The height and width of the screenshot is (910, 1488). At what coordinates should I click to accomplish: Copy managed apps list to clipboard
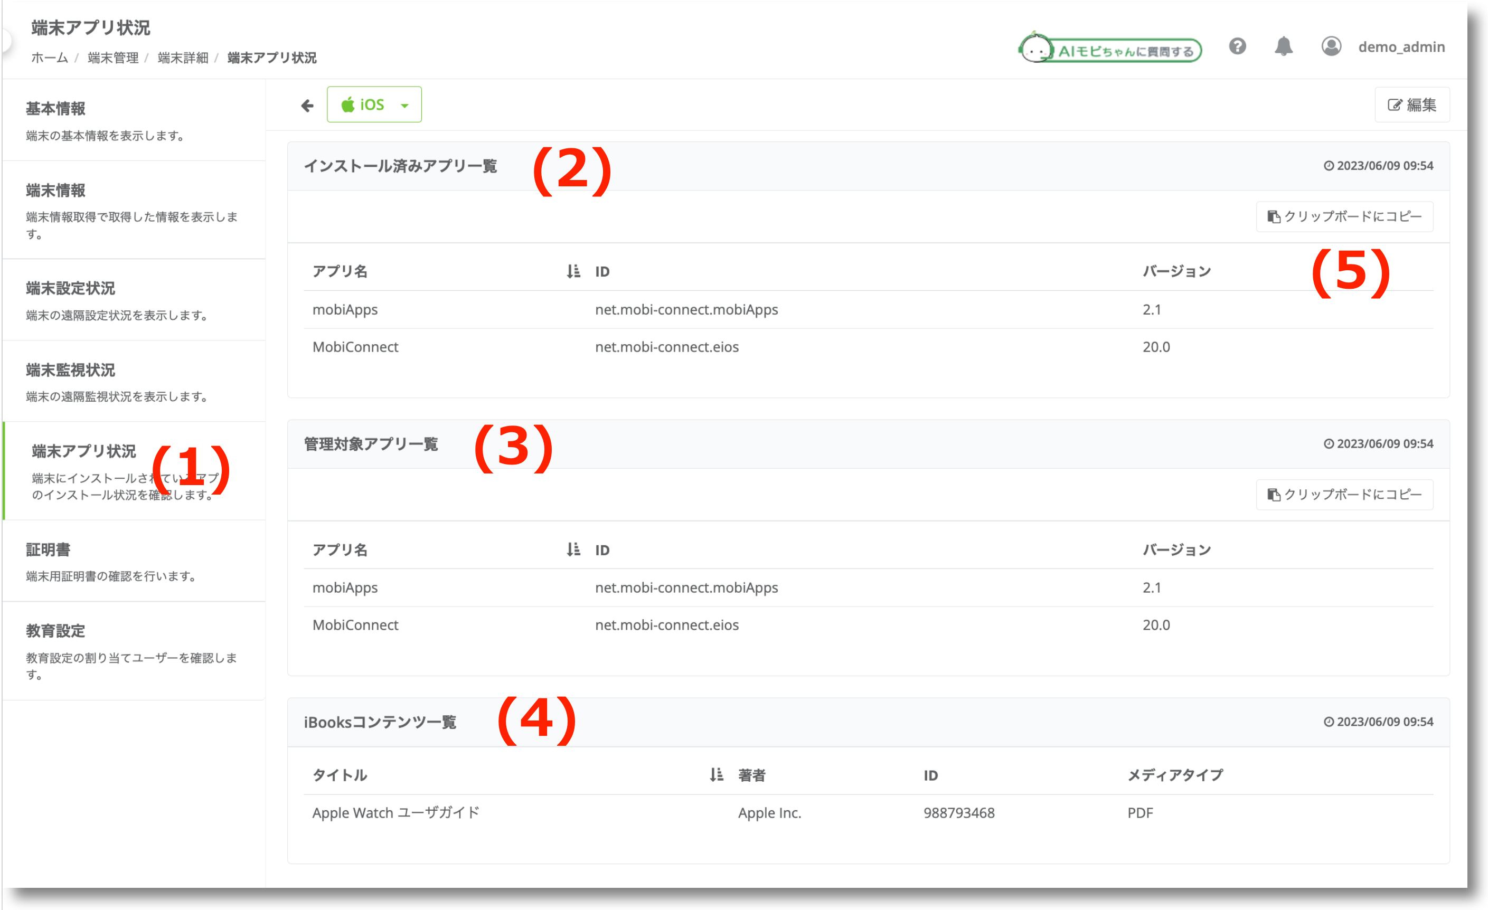pos(1344,495)
